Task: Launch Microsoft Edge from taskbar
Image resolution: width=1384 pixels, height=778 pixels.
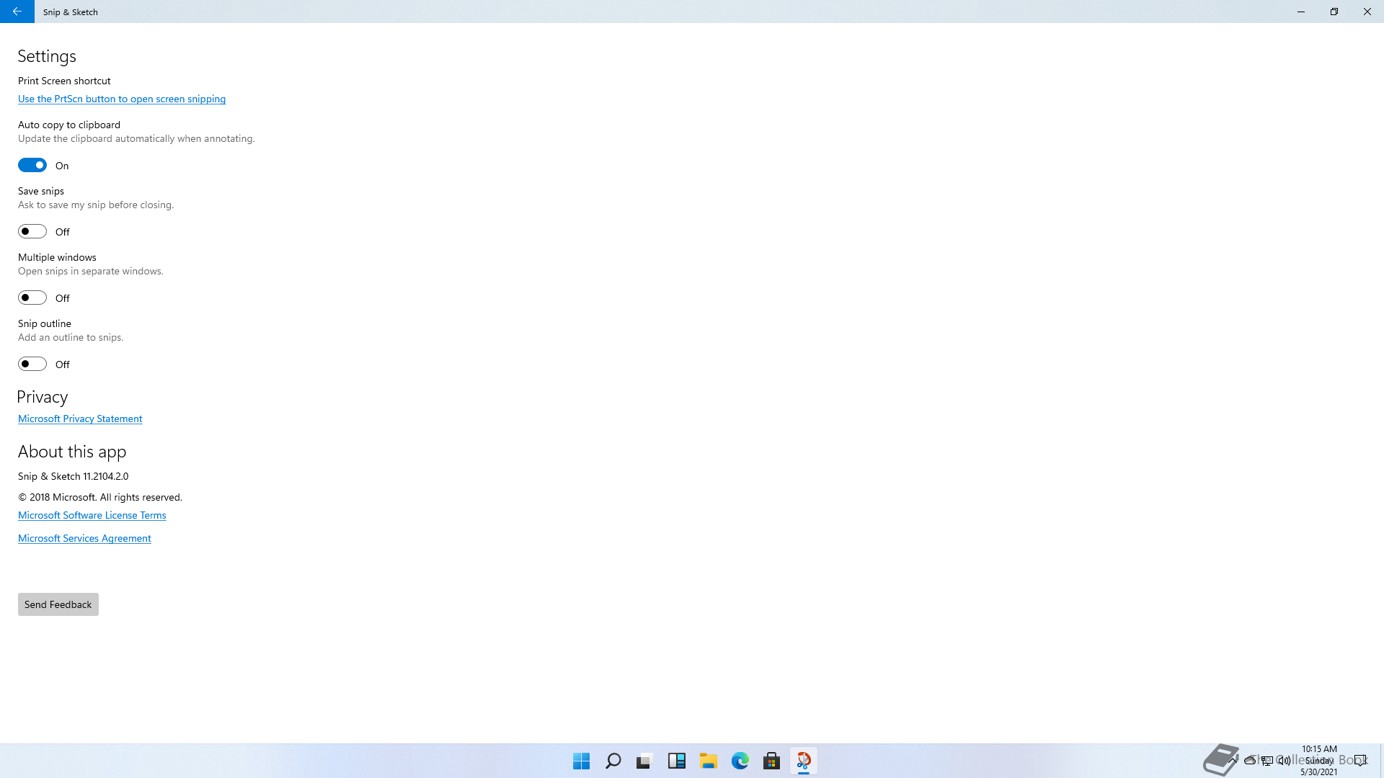Action: (740, 761)
